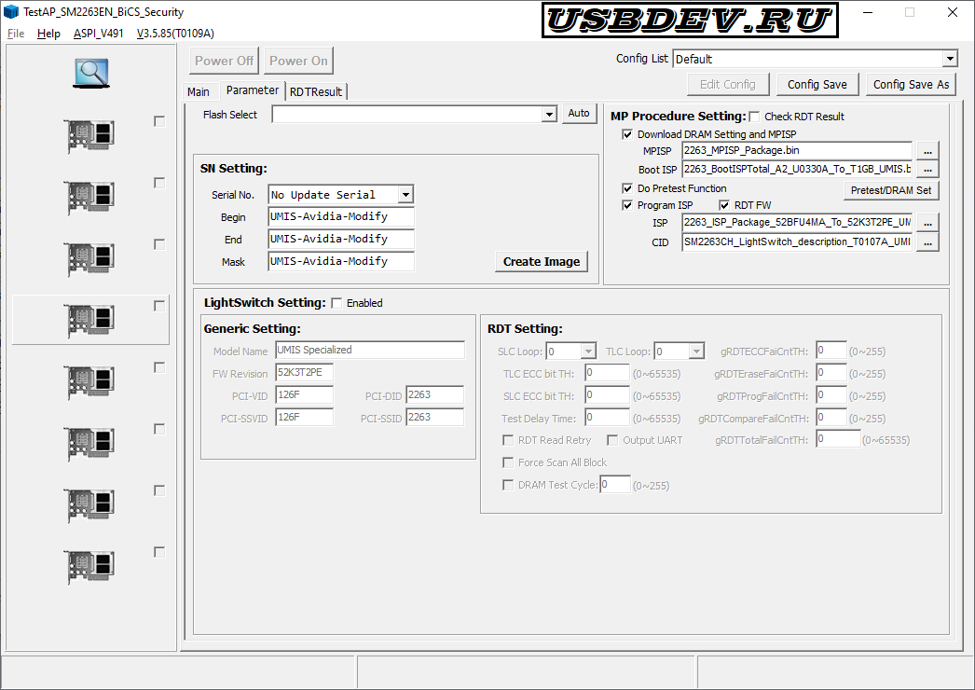Select the sixth PCIe card port icon
The height and width of the screenshot is (690, 975).
point(90,444)
